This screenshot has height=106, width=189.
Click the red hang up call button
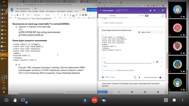click(94, 100)
